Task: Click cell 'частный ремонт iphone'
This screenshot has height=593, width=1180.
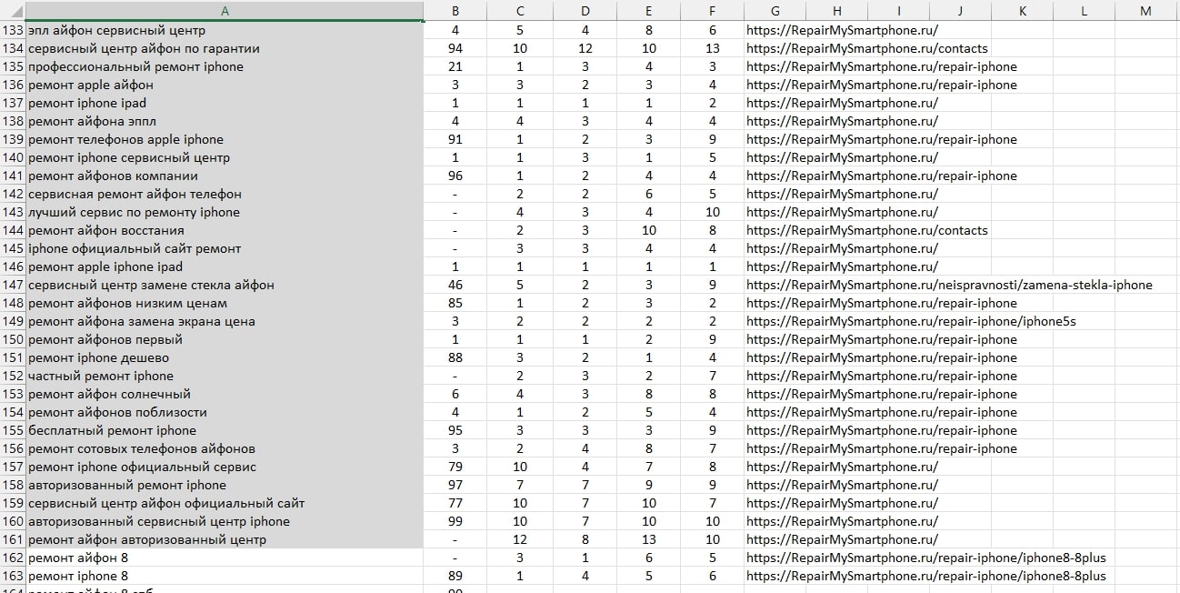Action: tap(225, 376)
